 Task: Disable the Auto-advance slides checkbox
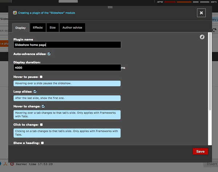[49, 54]
